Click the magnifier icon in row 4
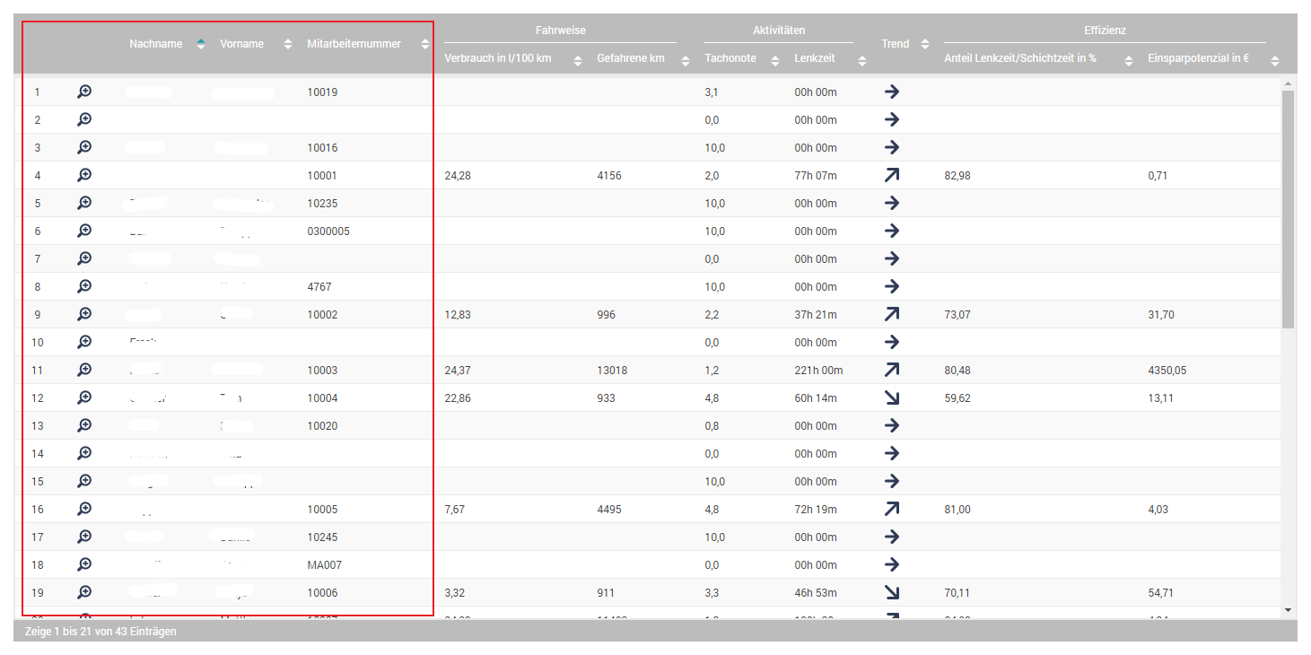This screenshot has width=1311, height=655. point(84,175)
